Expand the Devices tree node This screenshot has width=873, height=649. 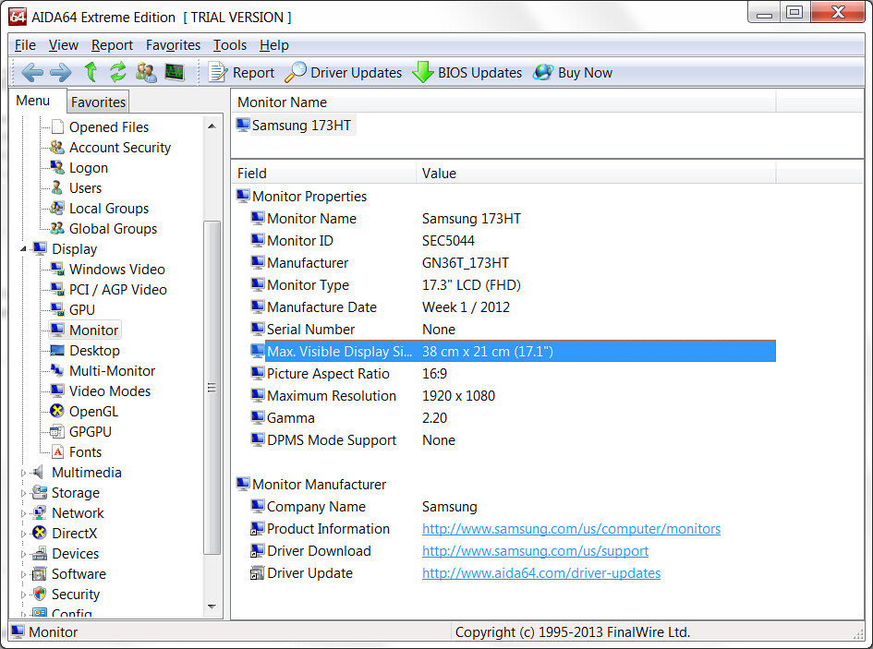click(x=23, y=554)
